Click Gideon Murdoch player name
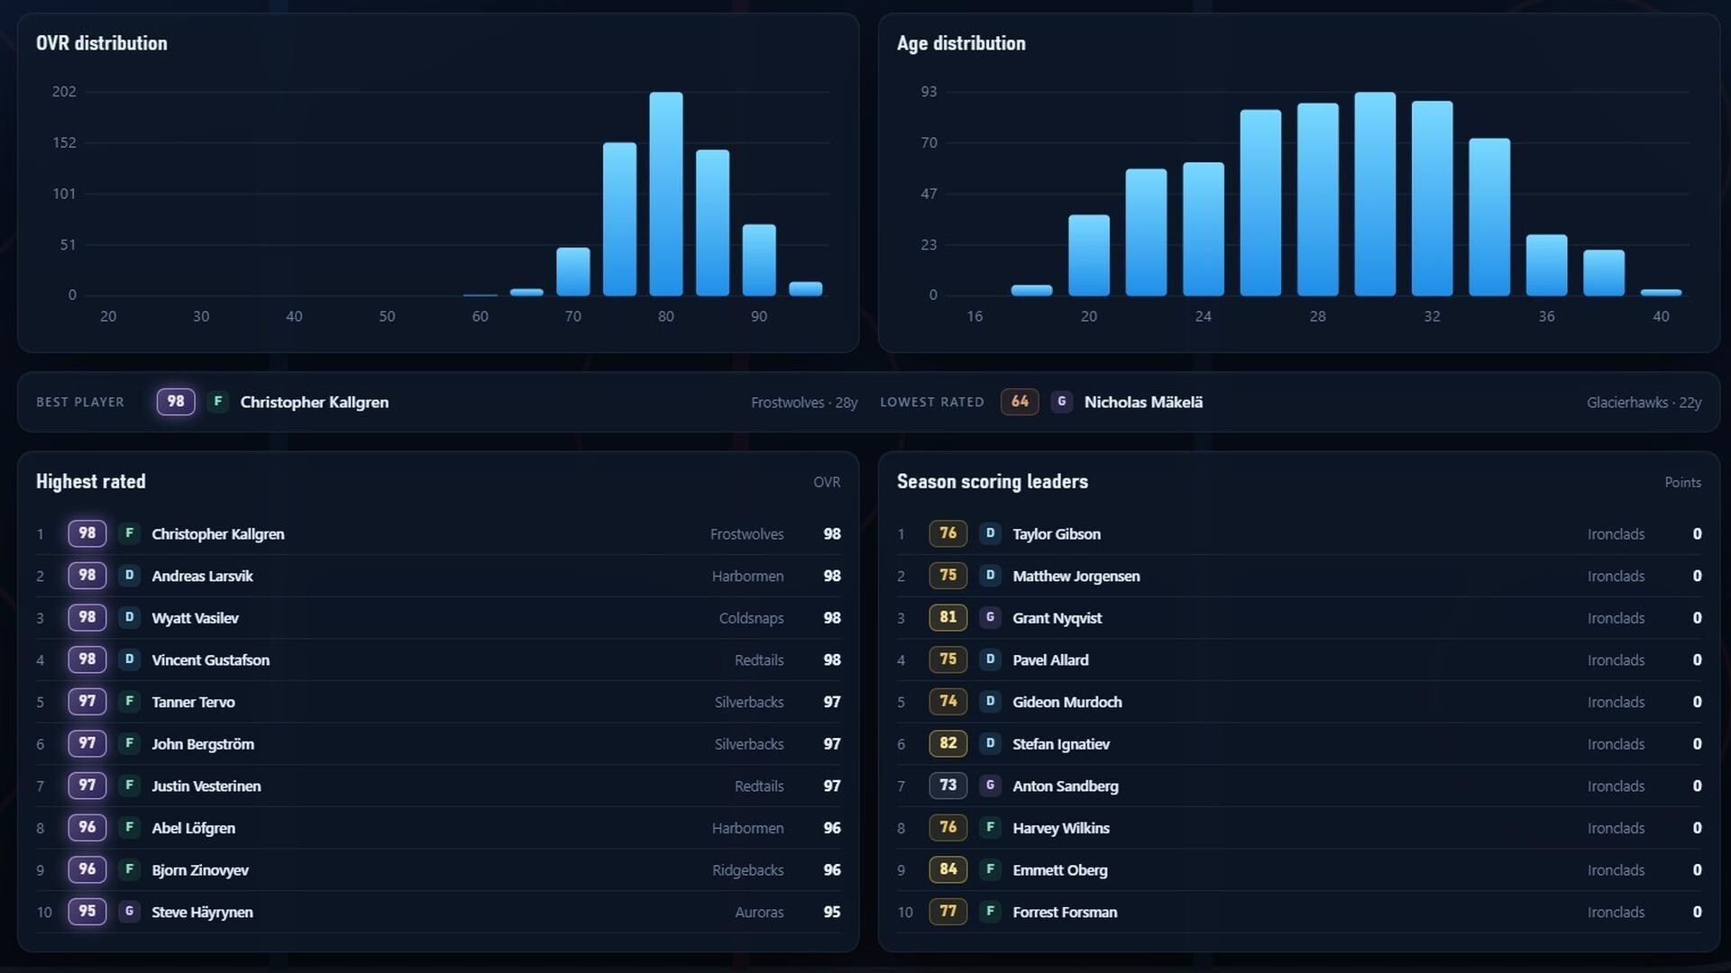 [1067, 702]
